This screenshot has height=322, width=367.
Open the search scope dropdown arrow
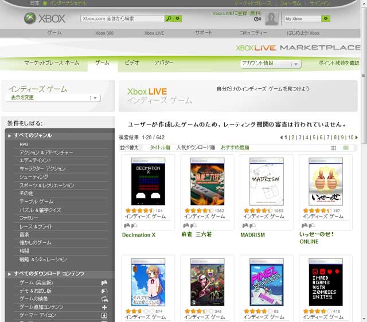178,18
